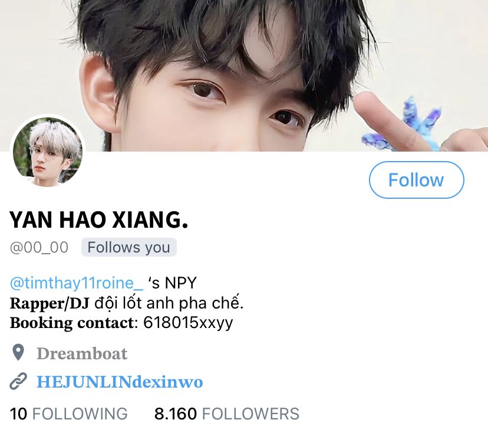Open the HEJUNLINdexinwo website link

(x=120, y=382)
